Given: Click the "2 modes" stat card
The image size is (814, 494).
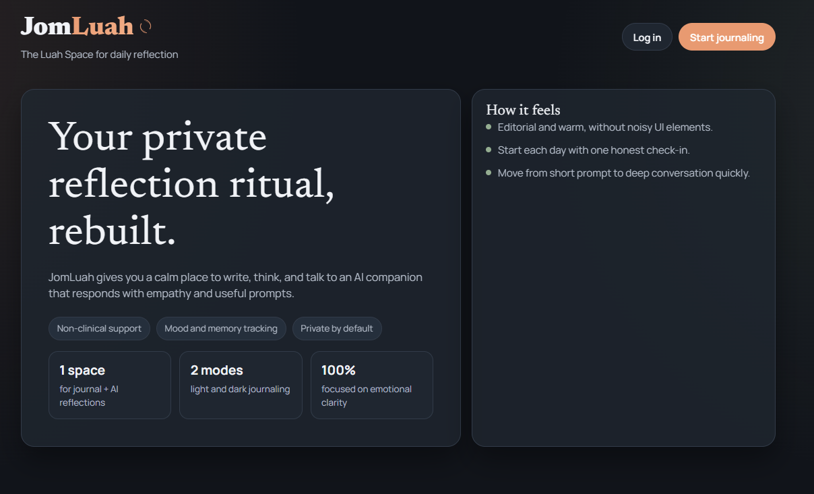Looking at the screenshot, I should [x=241, y=385].
